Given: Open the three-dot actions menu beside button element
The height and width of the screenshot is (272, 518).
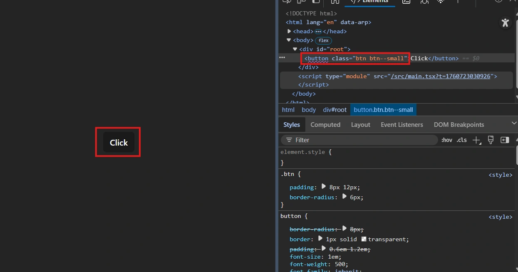Looking at the screenshot, I should (282, 57).
